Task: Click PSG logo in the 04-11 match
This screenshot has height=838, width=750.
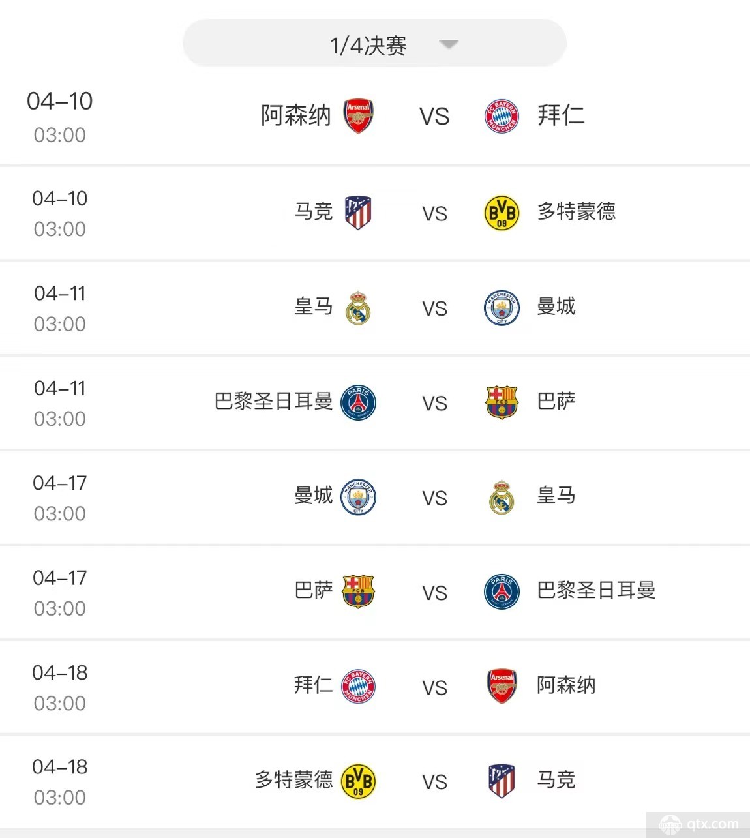Action: (x=358, y=402)
